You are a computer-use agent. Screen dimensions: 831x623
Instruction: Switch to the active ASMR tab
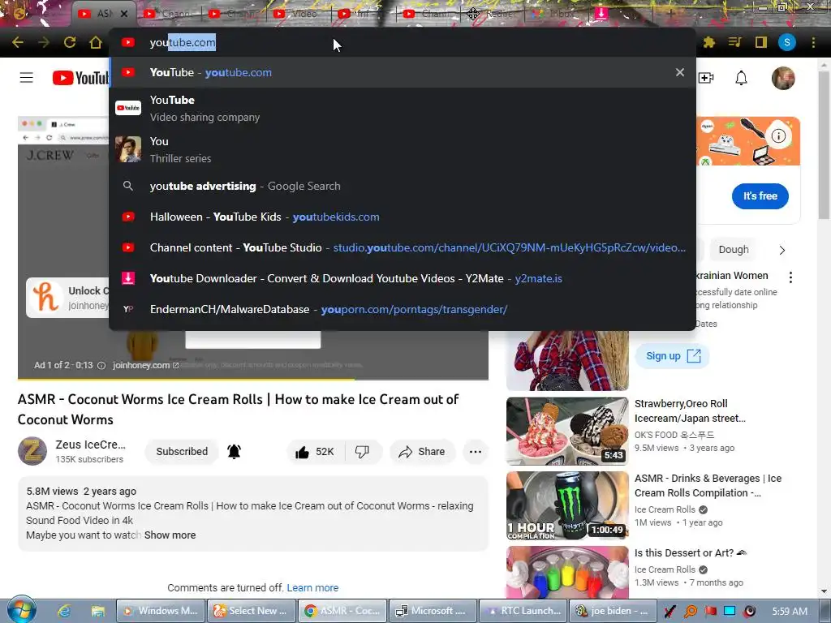(x=102, y=14)
